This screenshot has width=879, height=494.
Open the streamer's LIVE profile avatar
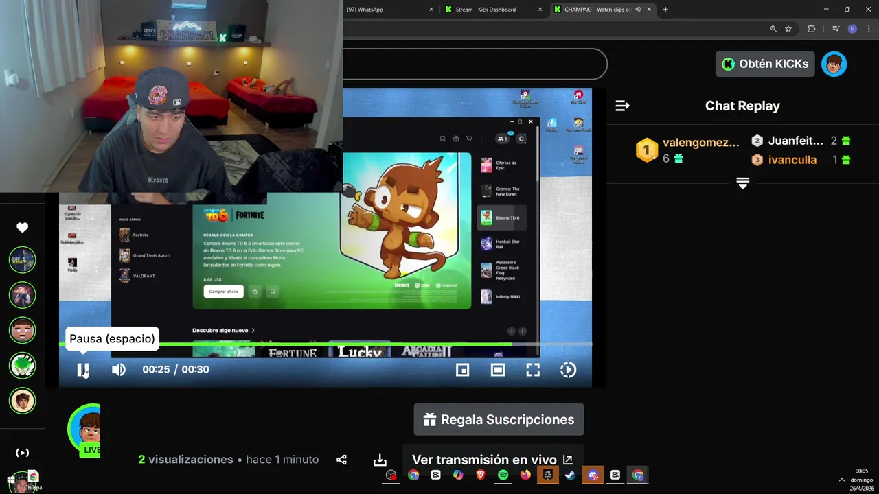tap(84, 430)
